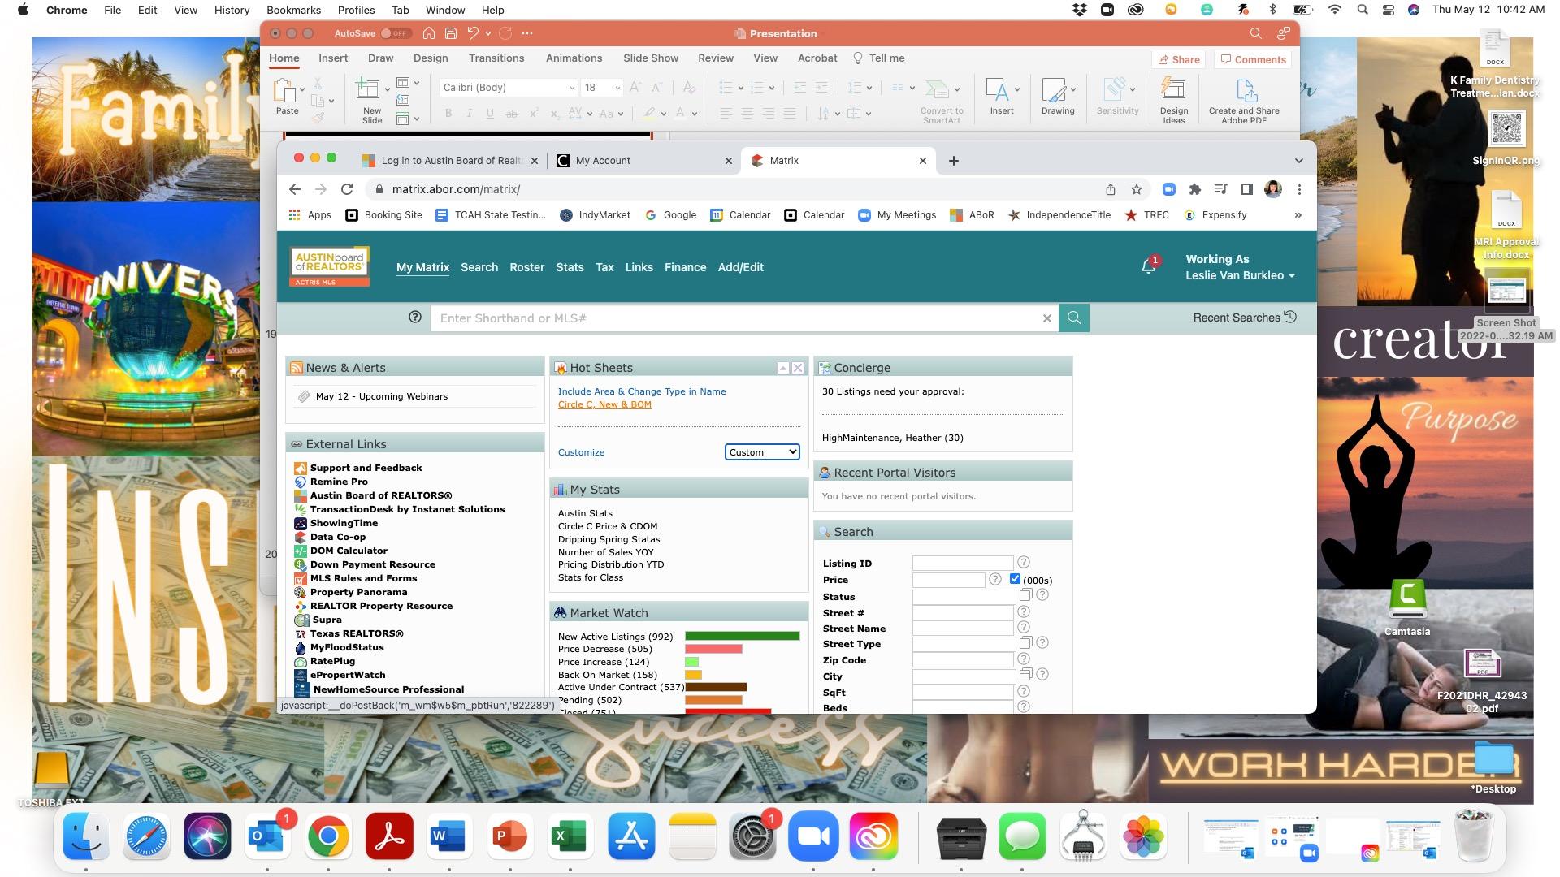Viewport: 1560px width, 877px height.
Task: Toggle the AutoSave switch in PowerPoint
Action: point(396,33)
